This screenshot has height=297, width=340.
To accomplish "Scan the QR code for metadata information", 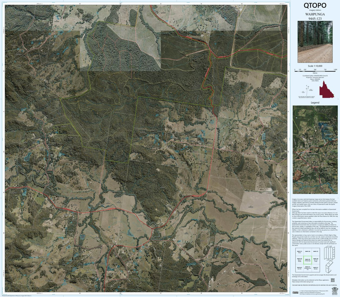I will [x=333, y=280].
